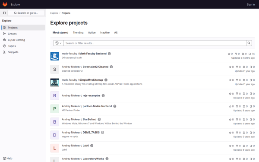Click SimpleMvcSitemap description about ASP.NET Core

[x=102, y=84]
